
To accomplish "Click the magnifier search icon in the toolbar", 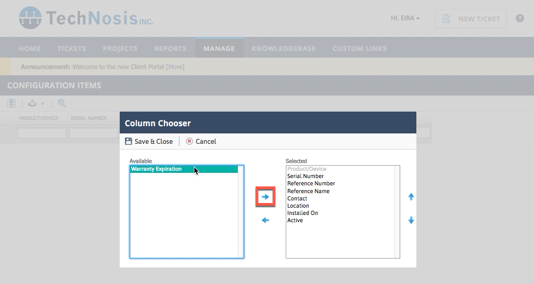I will (61, 103).
